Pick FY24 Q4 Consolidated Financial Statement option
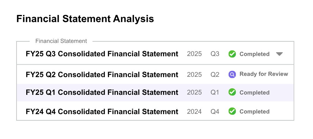This screenshot has width=313, height=139. tap(102, 111)
